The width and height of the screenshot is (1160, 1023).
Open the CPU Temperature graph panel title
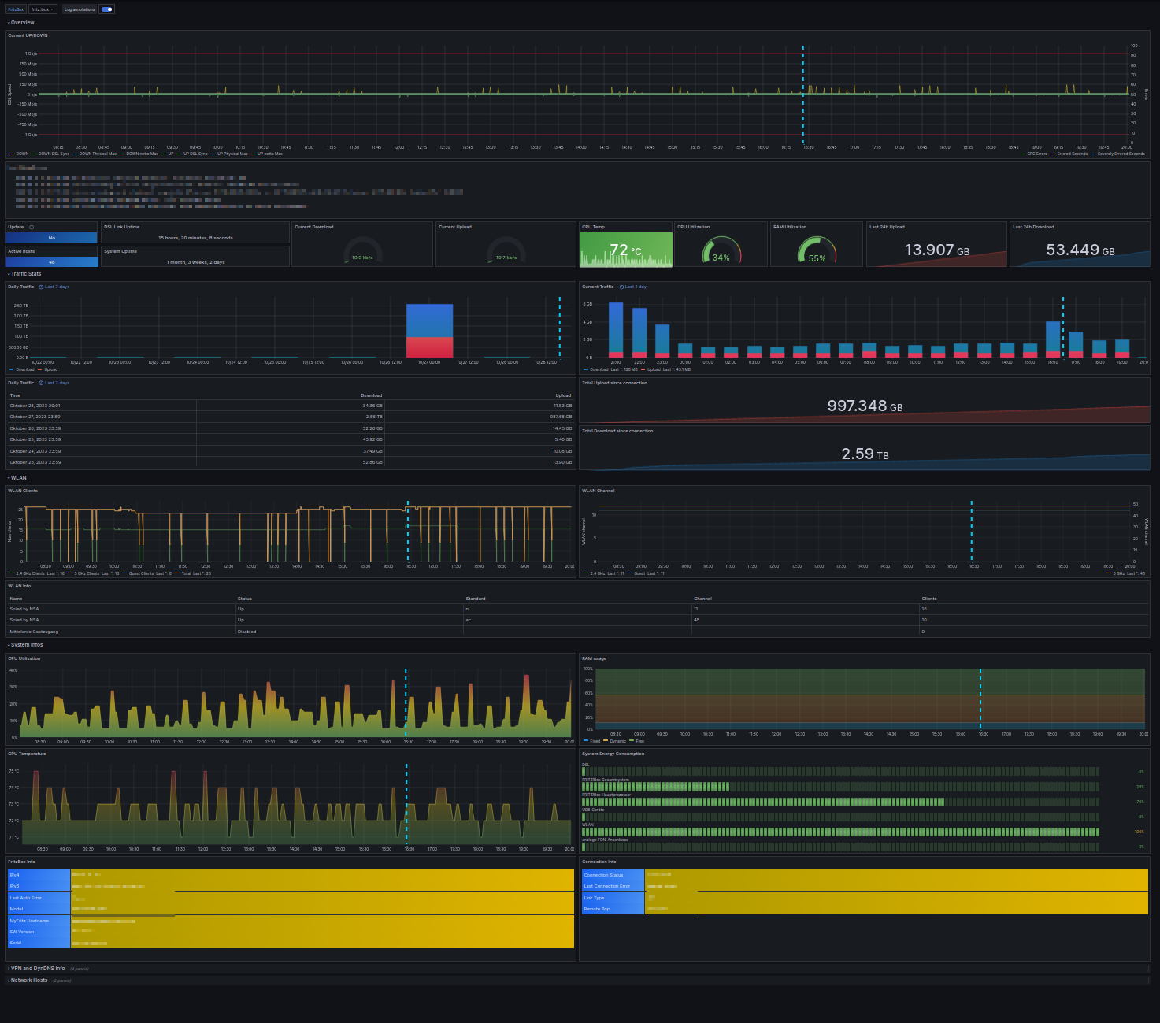(27, 754)
